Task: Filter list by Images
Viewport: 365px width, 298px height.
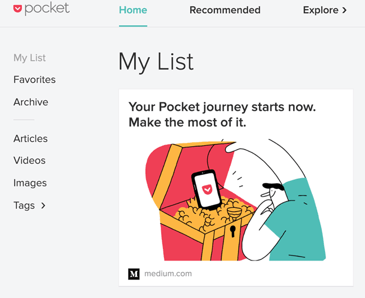Action: click(x=30, y=183)
